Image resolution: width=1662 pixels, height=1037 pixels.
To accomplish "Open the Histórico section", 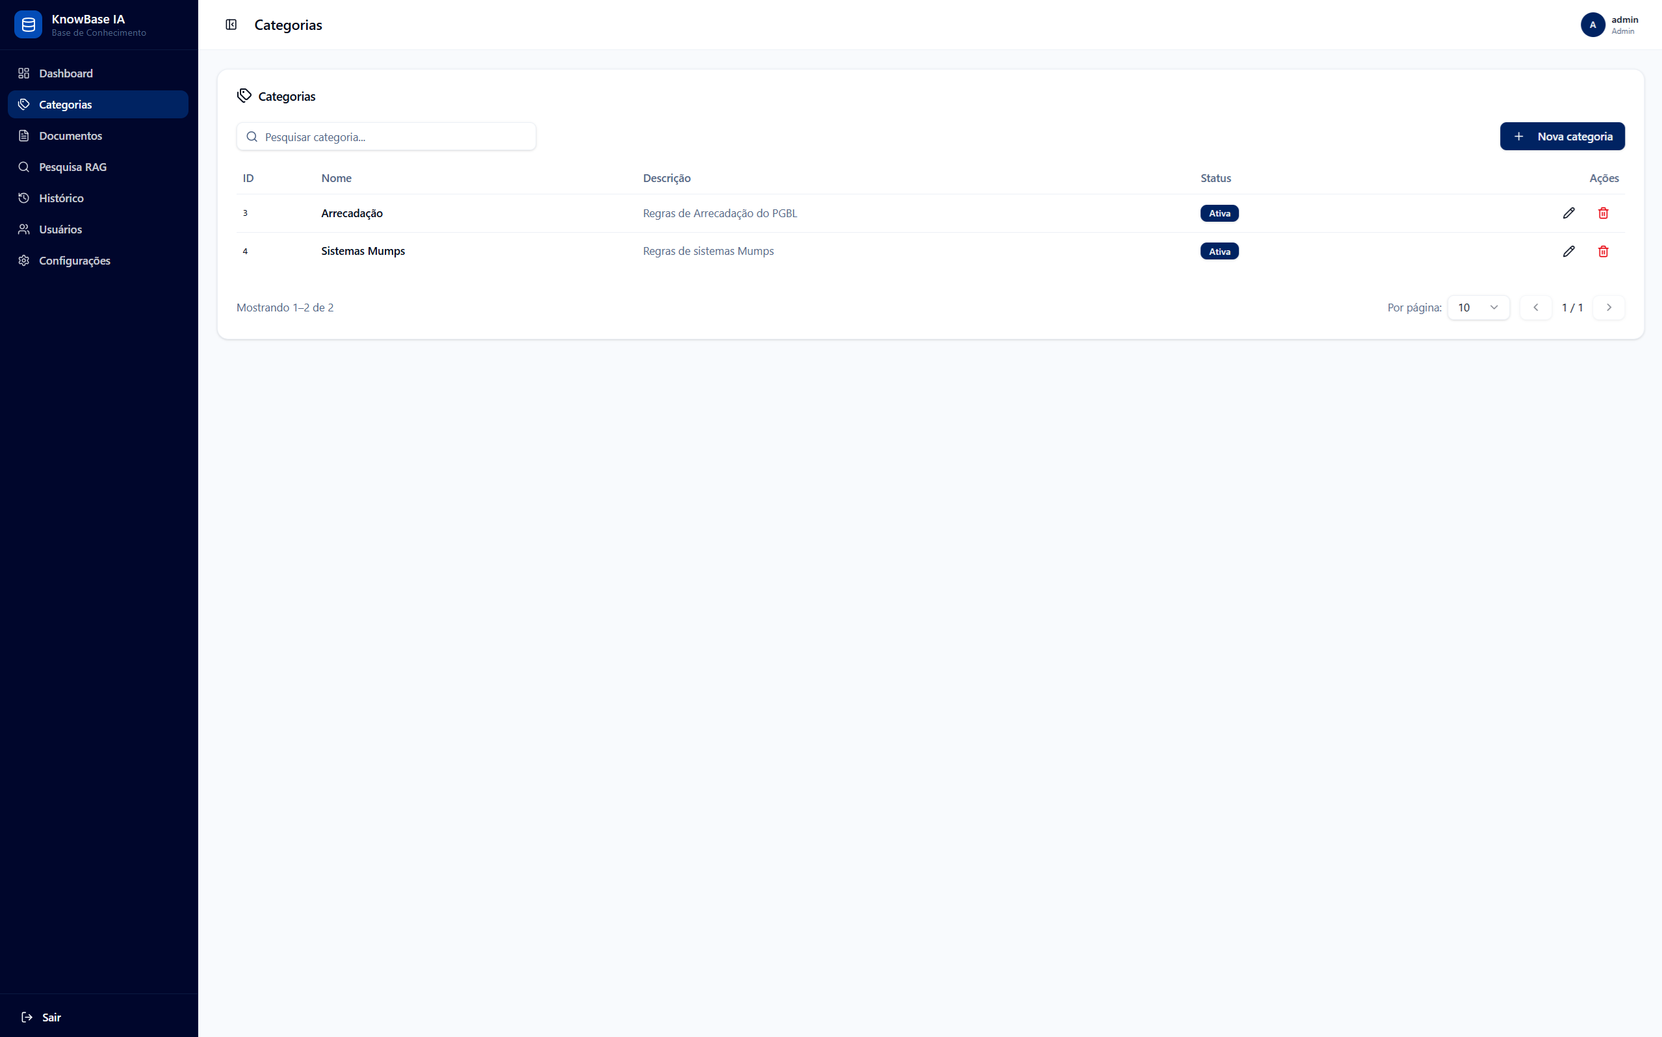I will [98, 198].
